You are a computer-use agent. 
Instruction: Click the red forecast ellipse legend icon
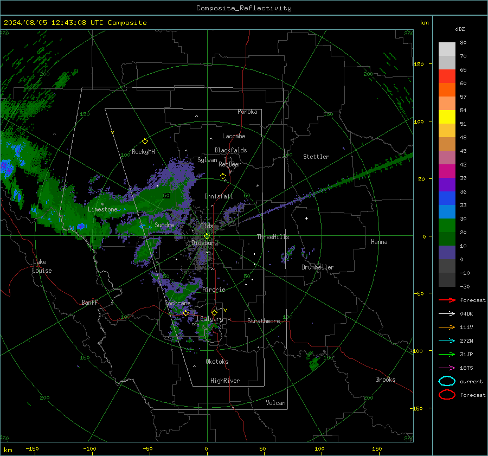447,395
